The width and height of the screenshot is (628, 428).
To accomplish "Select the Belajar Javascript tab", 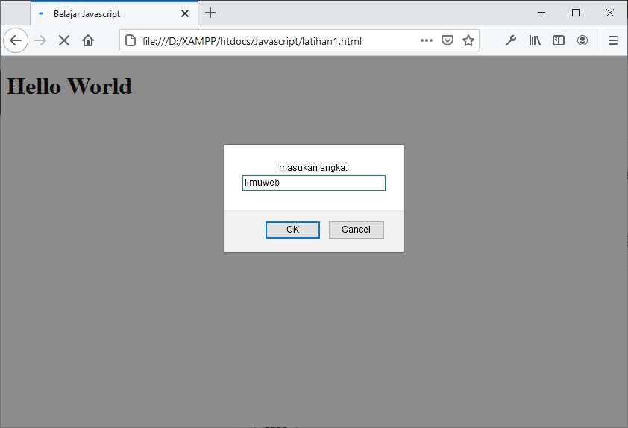I will coord(104,13).
